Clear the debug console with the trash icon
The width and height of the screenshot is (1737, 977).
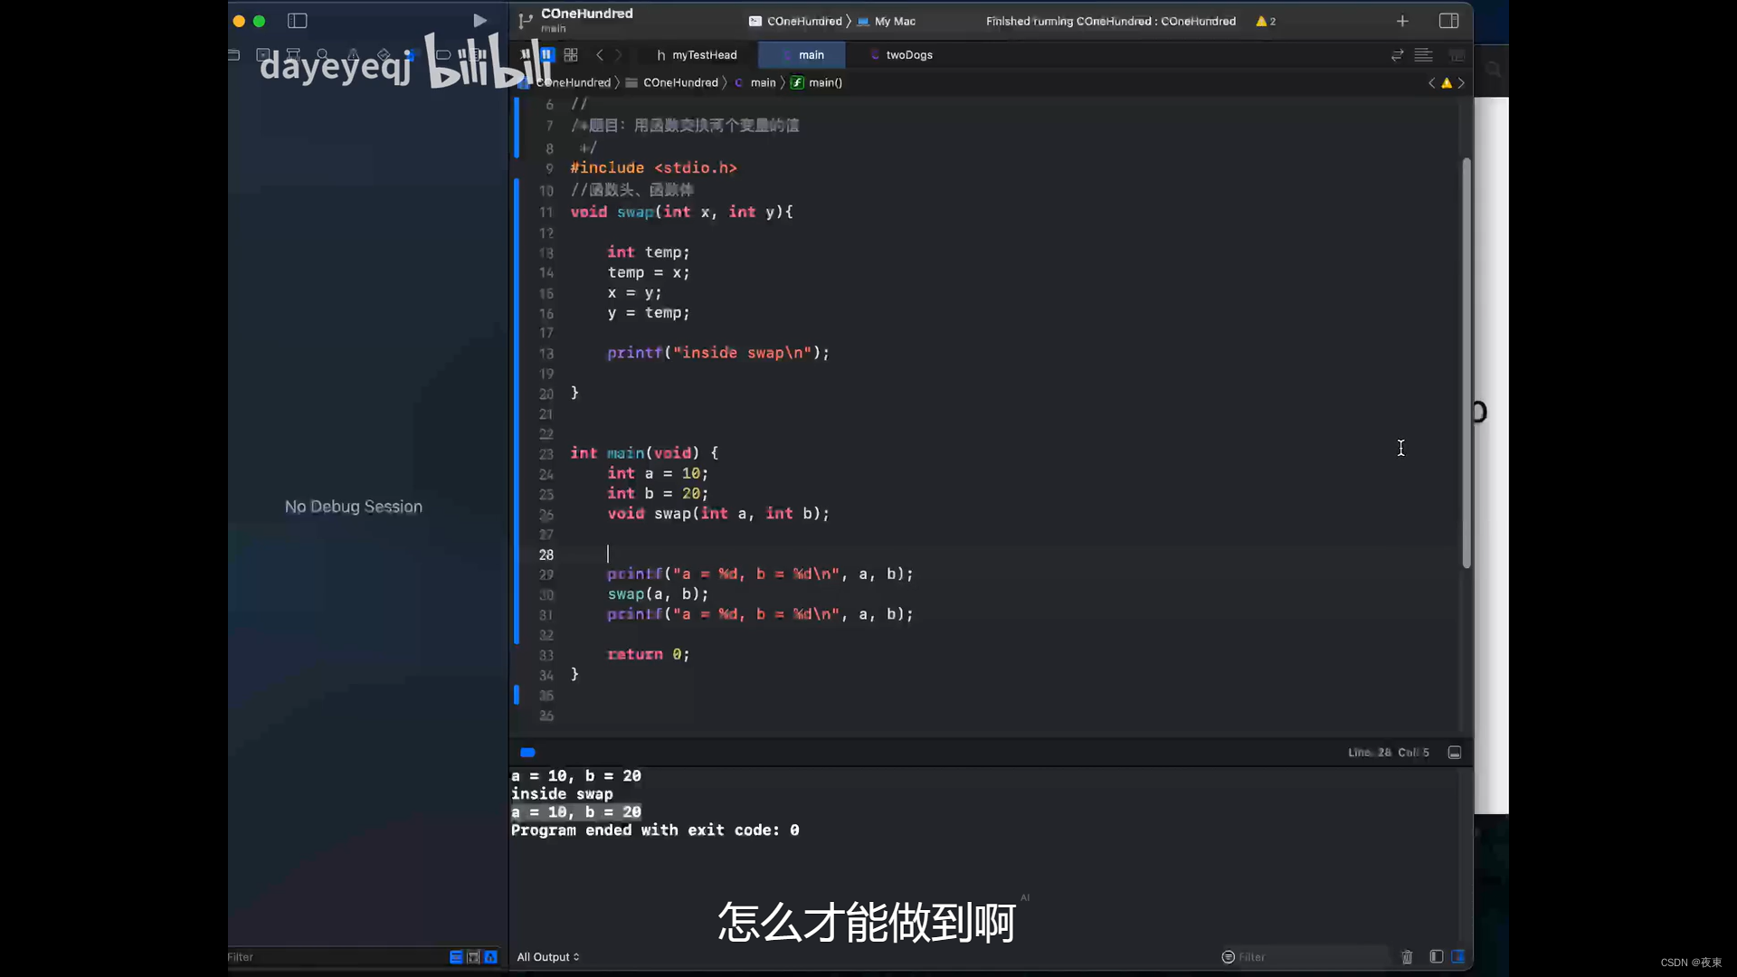tap(1407, 956)
